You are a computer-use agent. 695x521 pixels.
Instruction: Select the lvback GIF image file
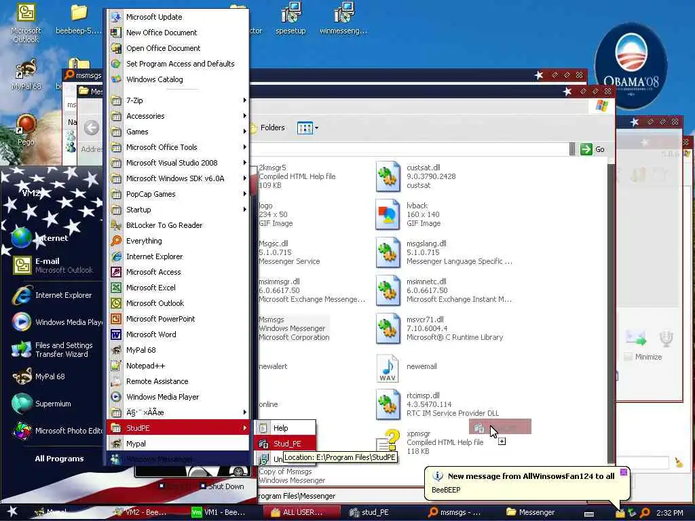point(409,214)
